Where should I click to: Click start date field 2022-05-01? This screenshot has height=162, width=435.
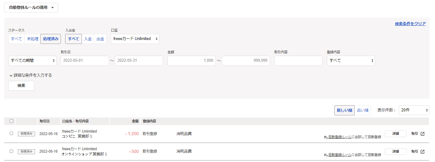click(85, 61)
